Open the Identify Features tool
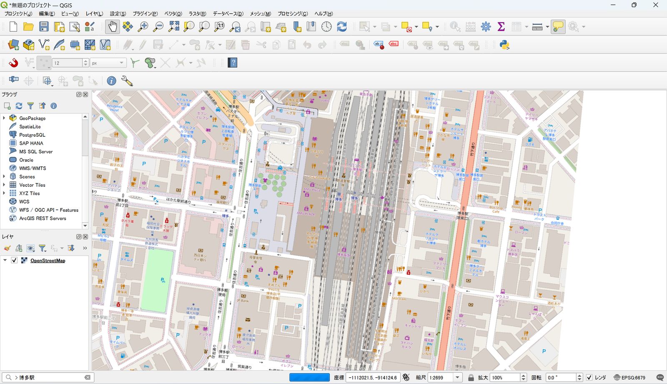This screenshot has width=667, height=384. 455,27
